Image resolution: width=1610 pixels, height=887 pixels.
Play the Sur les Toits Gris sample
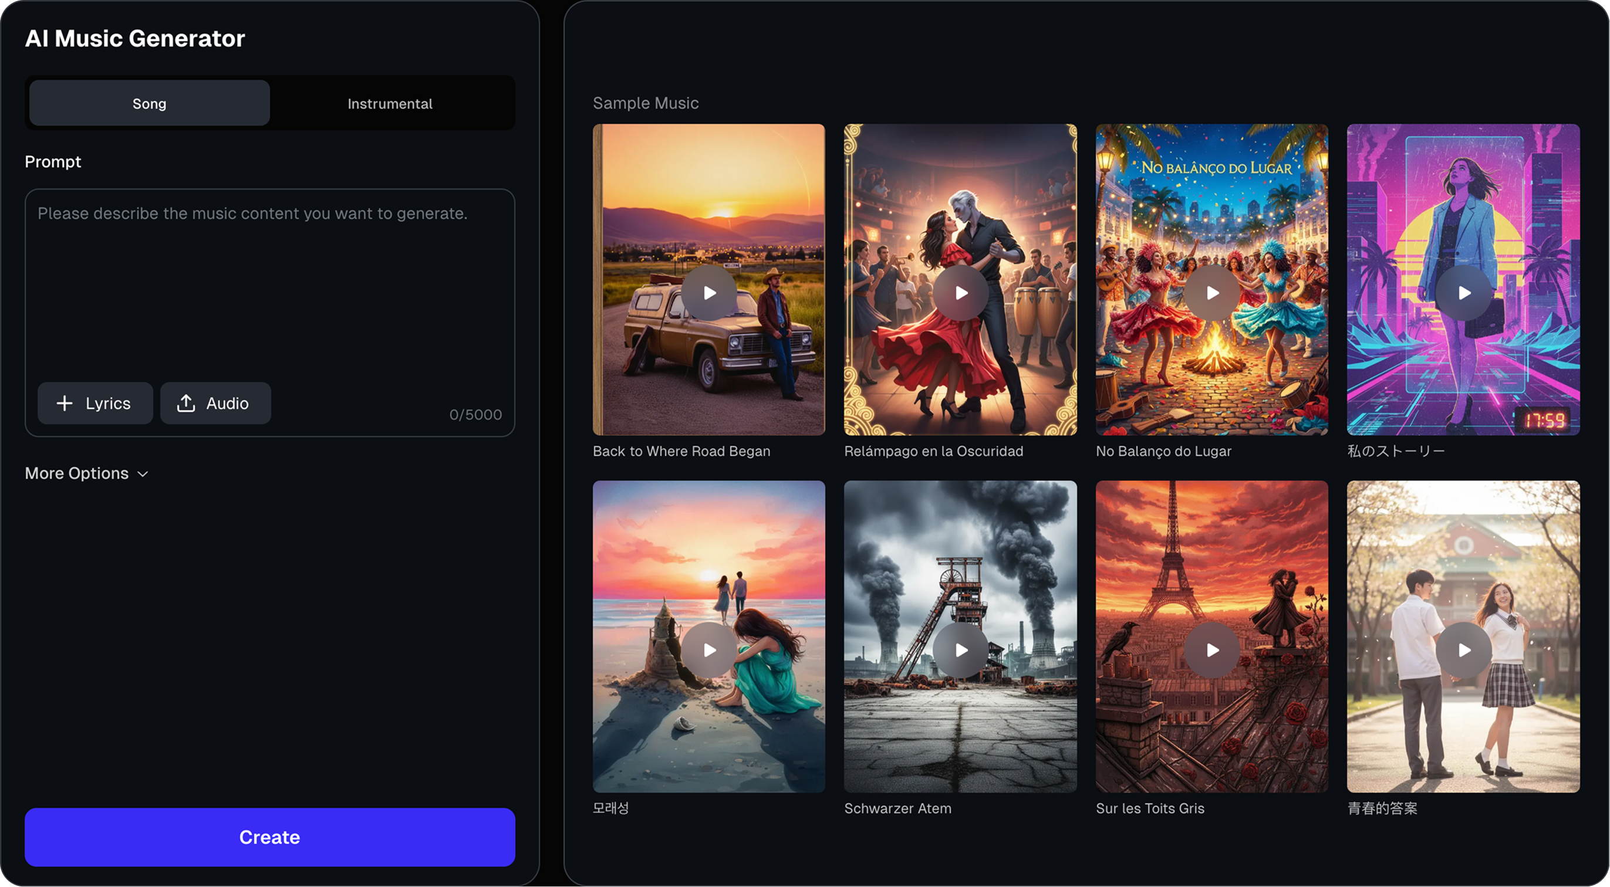pos(1211,649)
